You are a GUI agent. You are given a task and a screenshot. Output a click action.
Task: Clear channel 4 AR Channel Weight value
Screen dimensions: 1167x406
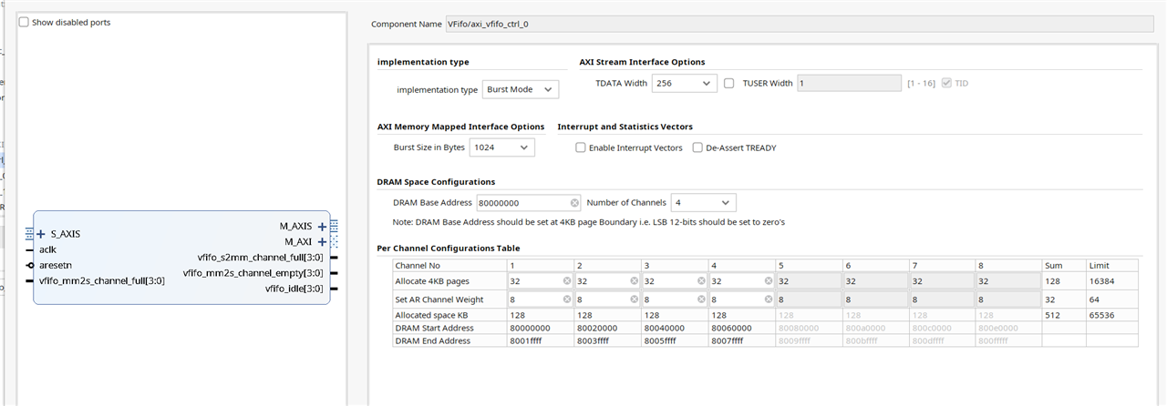coord(769,299)
